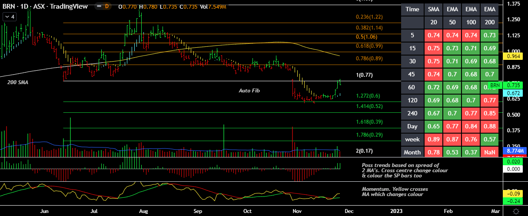Open chart settings gear icon

coord(515,211)
